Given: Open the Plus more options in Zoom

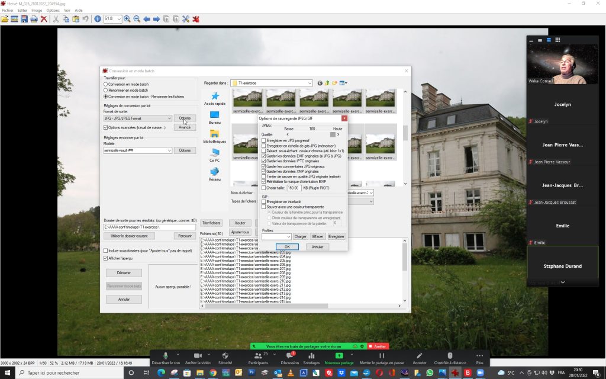Looking at the screenshot, I should pos(479,358).
